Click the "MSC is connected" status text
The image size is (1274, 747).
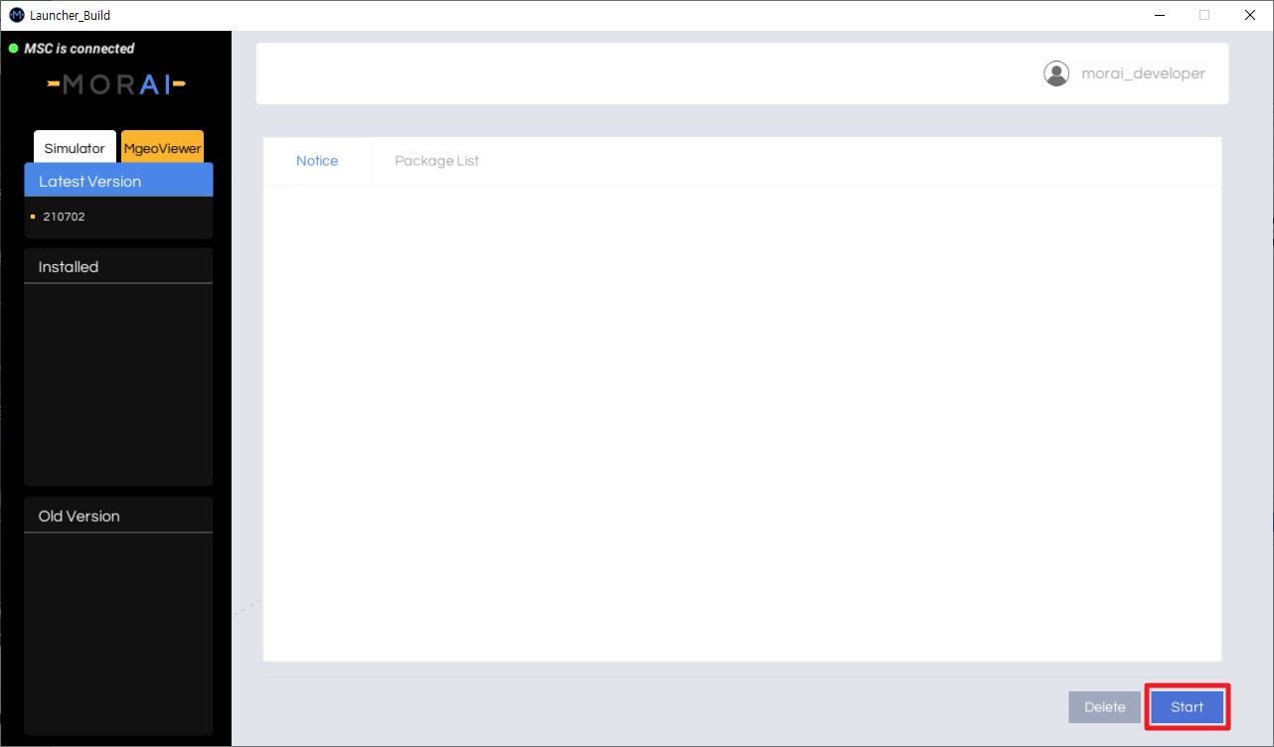pos(80,49)
